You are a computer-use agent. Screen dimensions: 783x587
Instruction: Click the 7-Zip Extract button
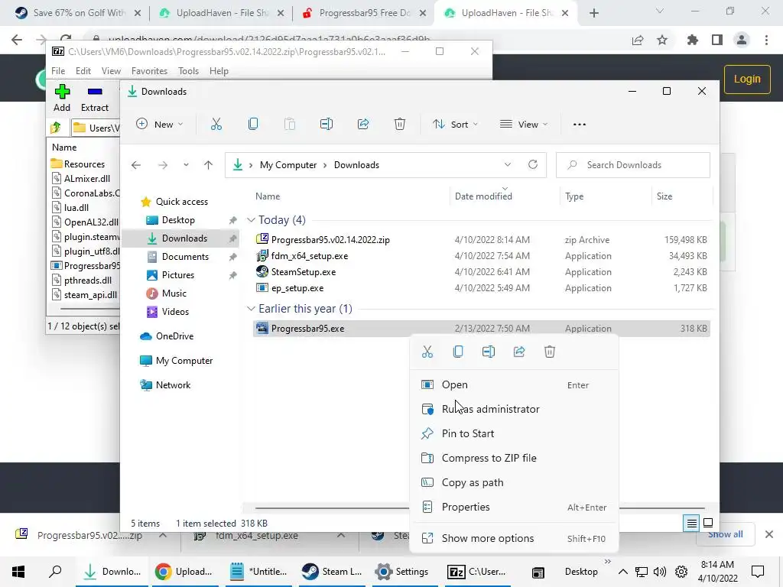[94, 99]
